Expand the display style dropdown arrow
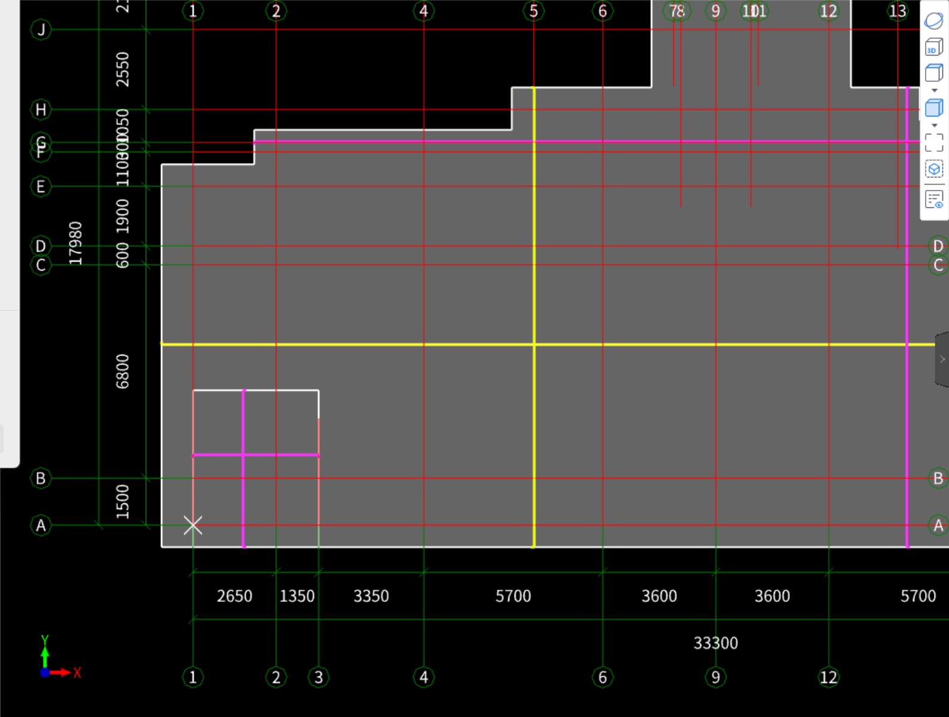This screenshot has width=949, height=717. click(x=935, y=125)
